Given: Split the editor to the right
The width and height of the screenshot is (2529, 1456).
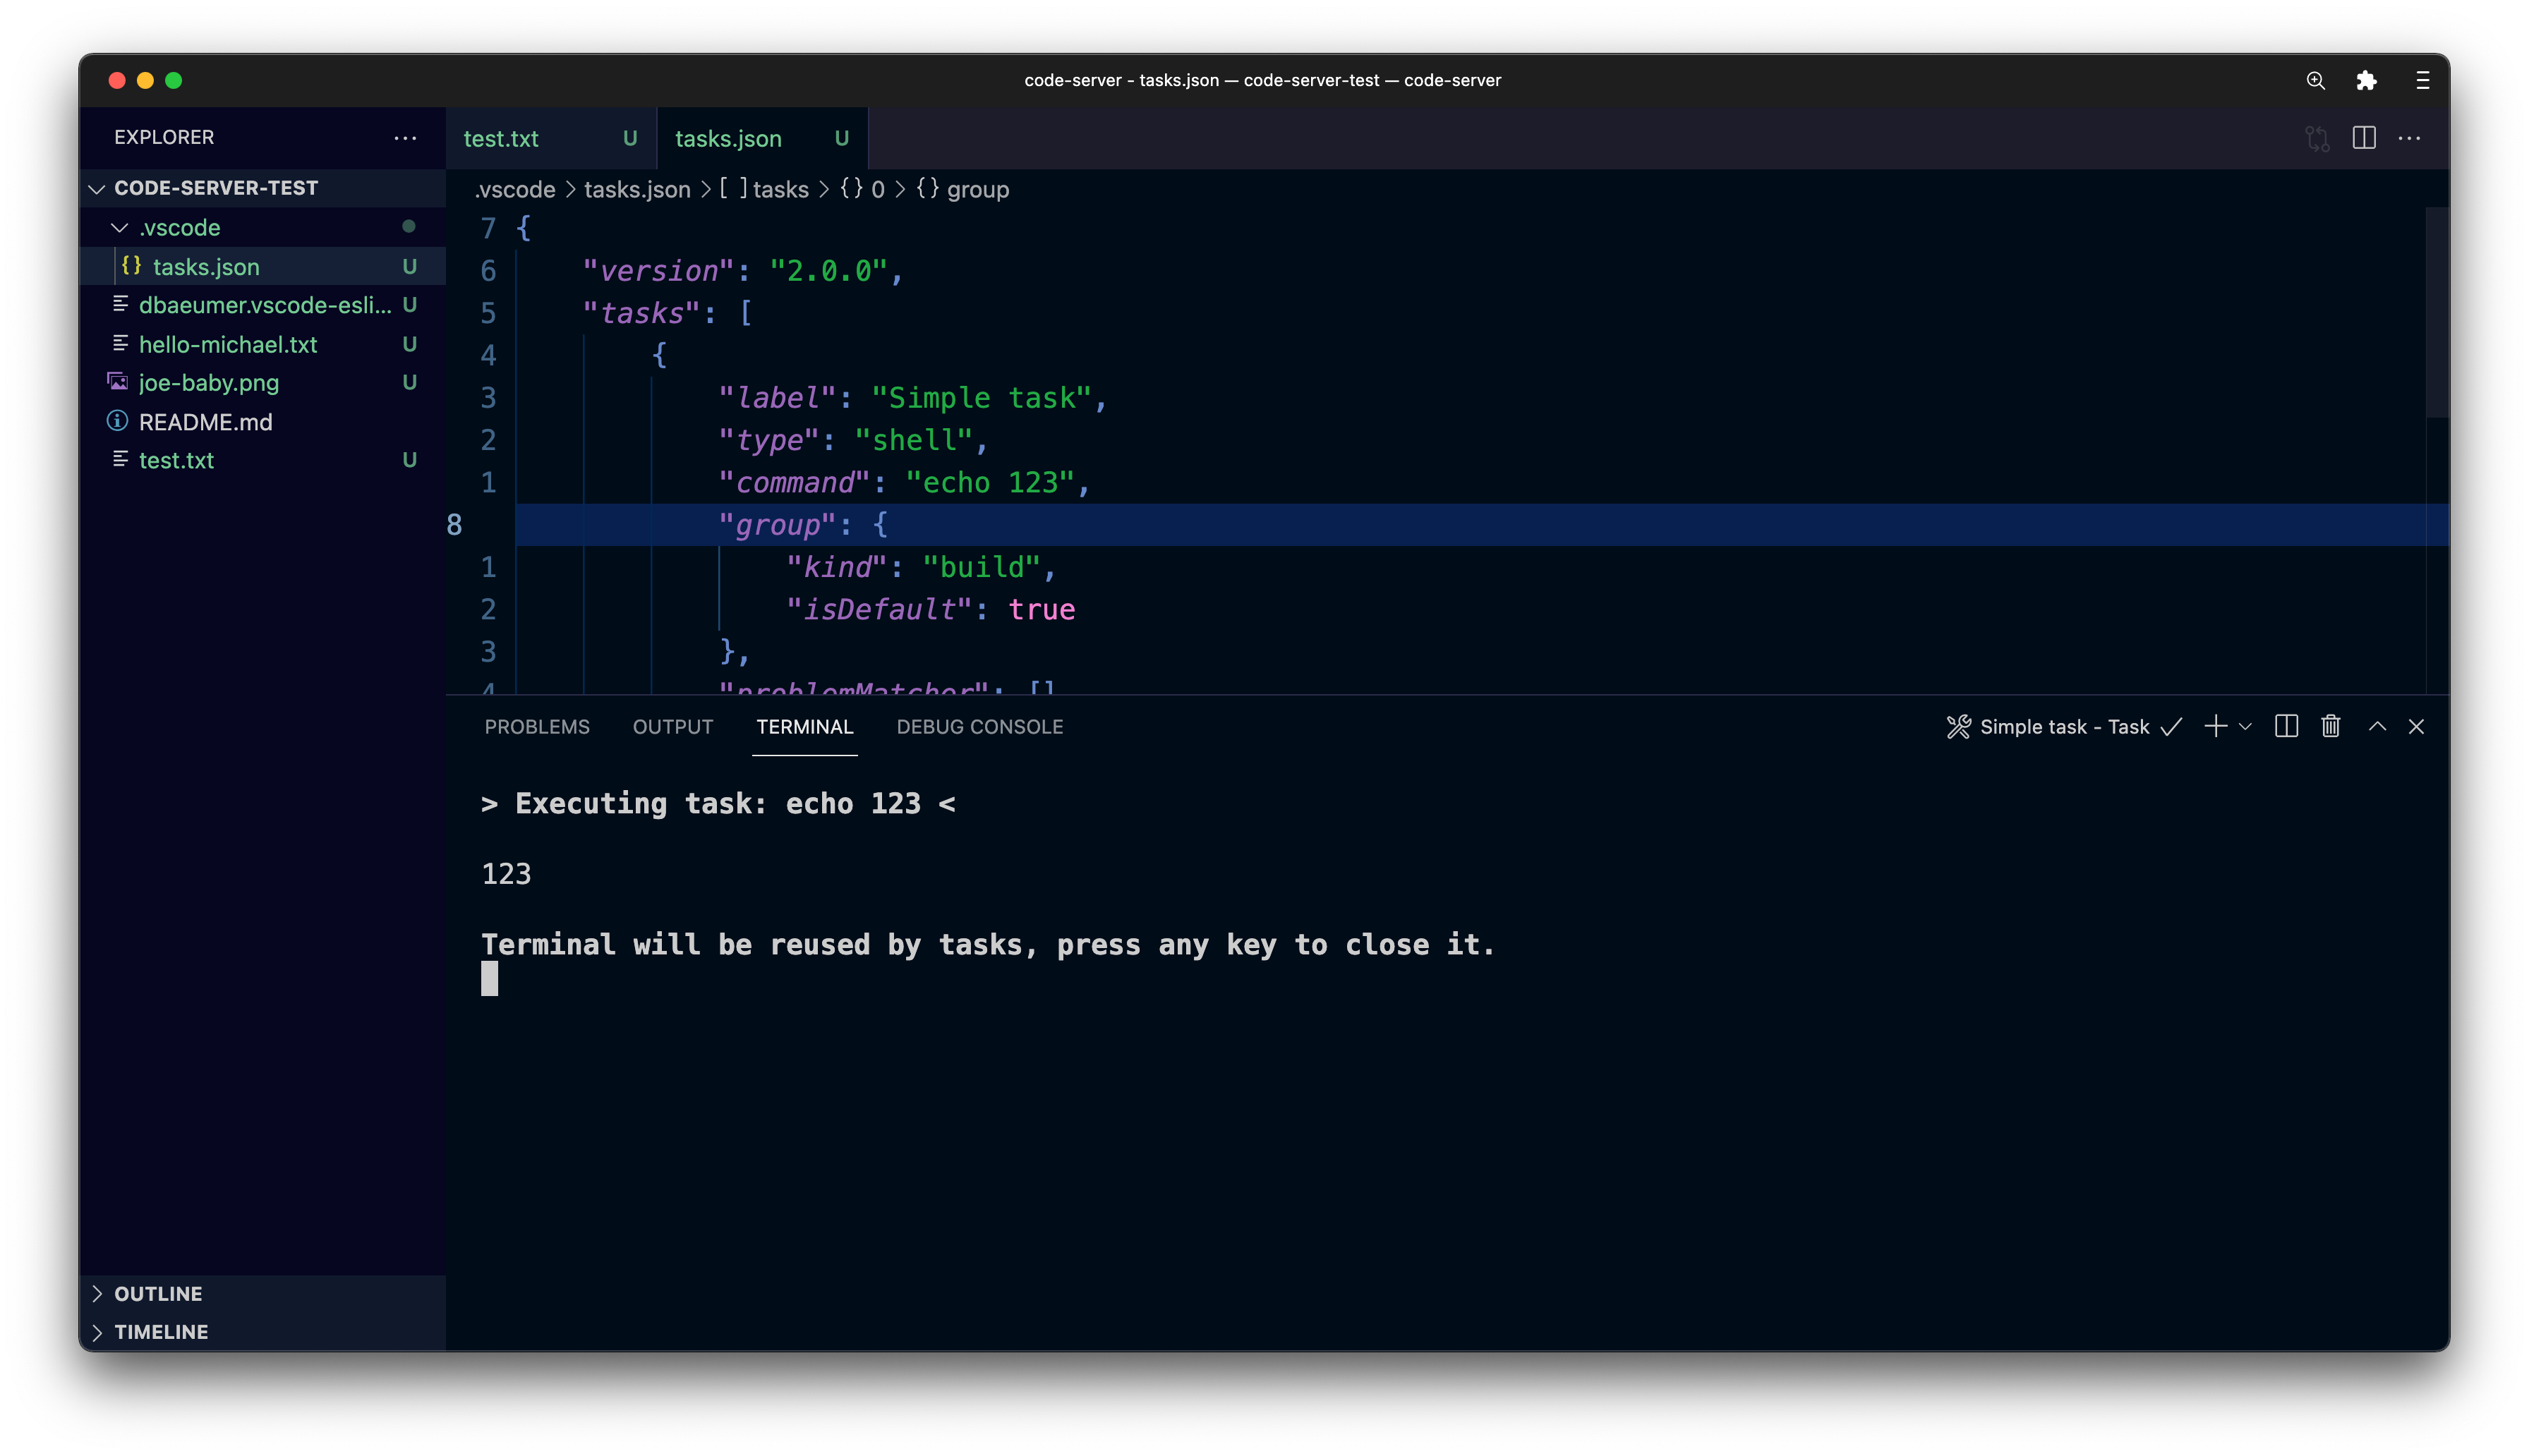Looking at the screenshot, I should click(2364, 138).
